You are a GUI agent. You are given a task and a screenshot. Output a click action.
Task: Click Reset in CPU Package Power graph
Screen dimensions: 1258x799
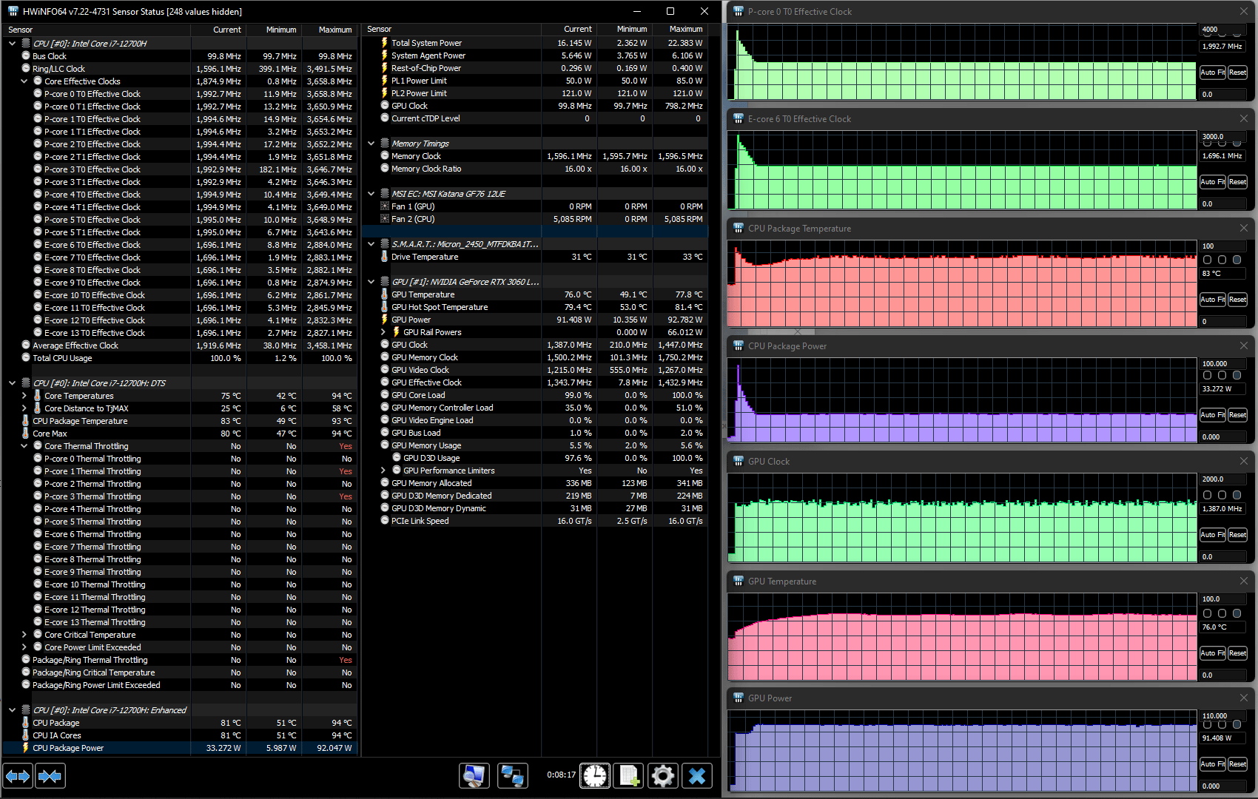click(1237, 414)
